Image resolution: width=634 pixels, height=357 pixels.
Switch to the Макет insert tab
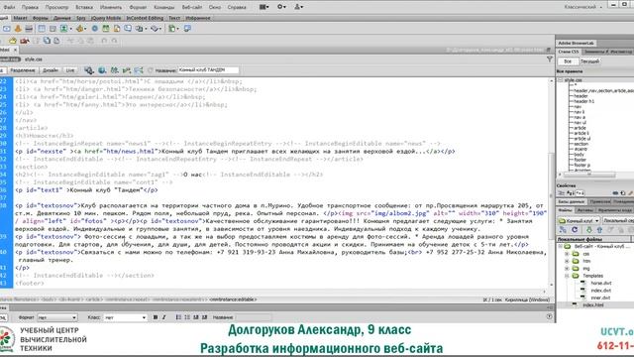tap(20, 18)
